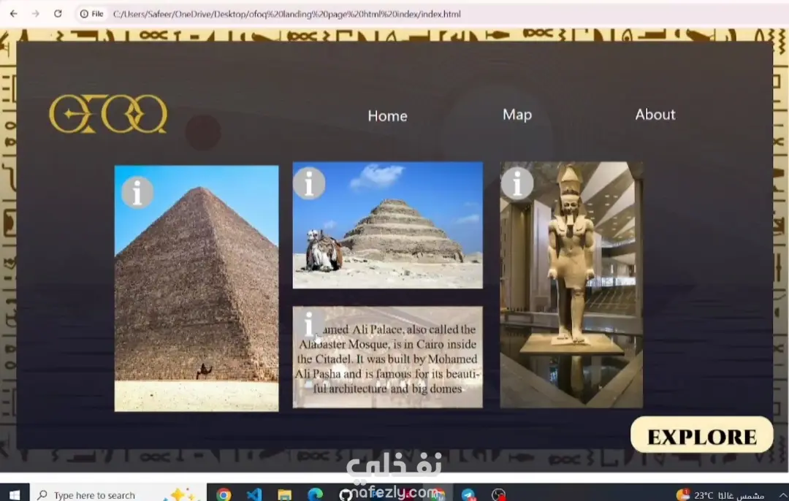Click the info icon on the step pyramid image
789x501 pixels.
point(309,183)
